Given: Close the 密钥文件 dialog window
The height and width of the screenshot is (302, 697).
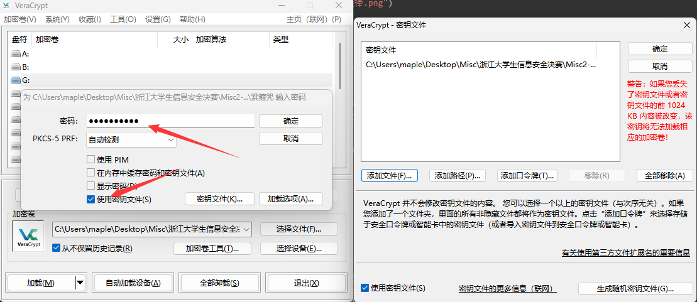Looking at the screenshot, I should coord(685,25).
